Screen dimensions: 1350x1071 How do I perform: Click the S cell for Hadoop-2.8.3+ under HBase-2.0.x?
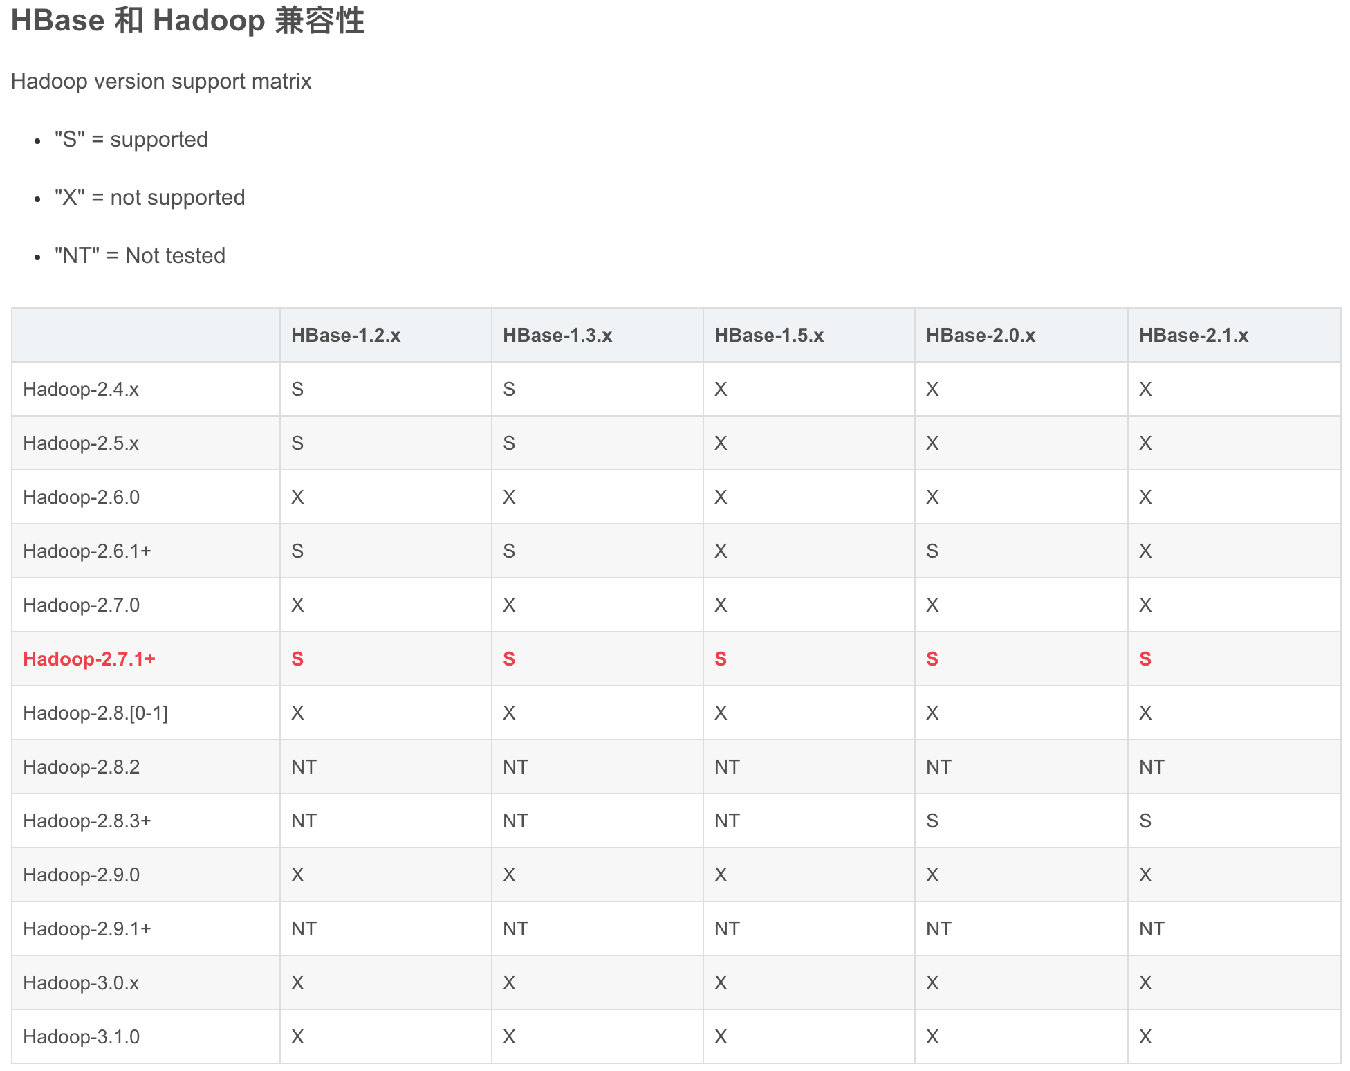click(x=932, y=821)
